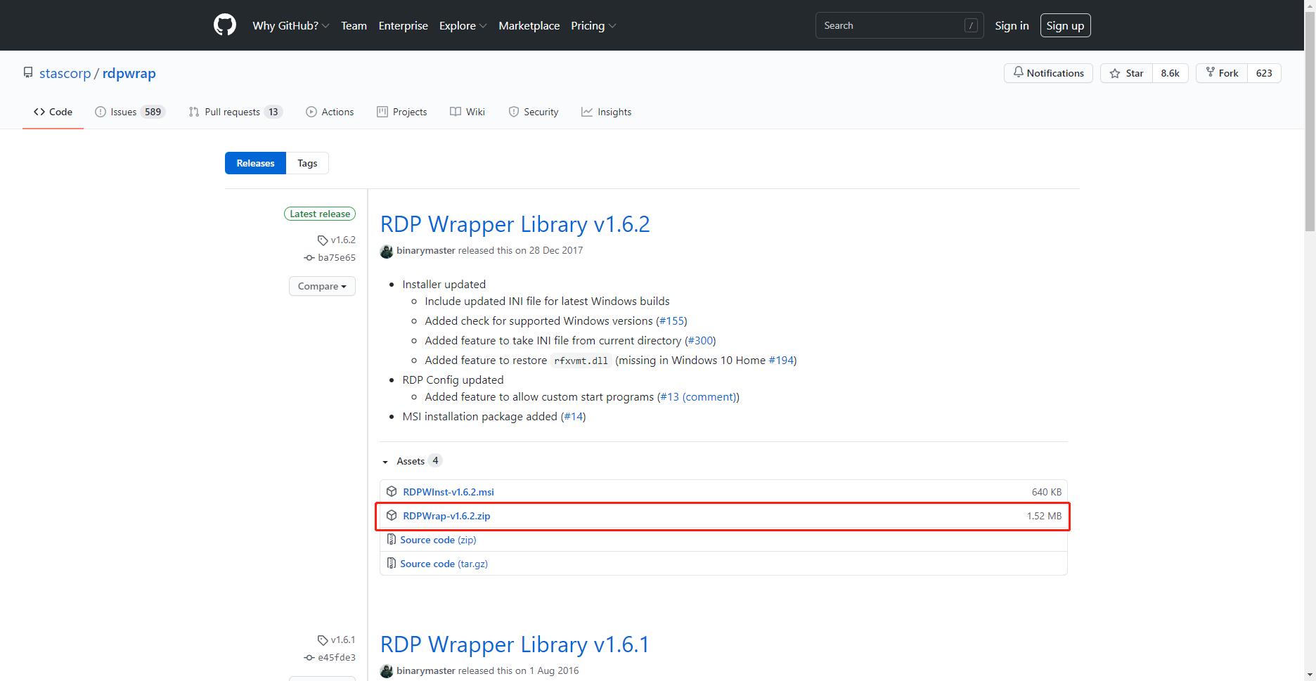Click binarymaster author link for v1.6.2
The image size is (1316, 681).
426,250
